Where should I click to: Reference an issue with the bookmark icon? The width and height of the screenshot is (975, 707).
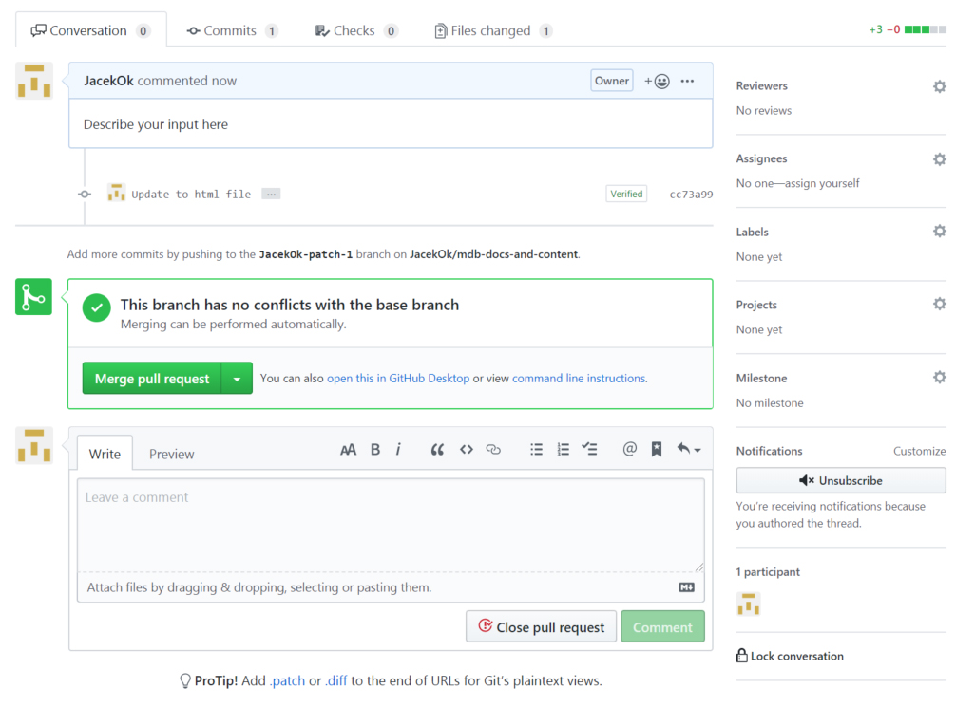point(656,449)
